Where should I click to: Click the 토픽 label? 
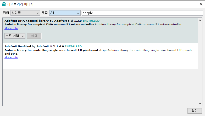coord(45,13)
